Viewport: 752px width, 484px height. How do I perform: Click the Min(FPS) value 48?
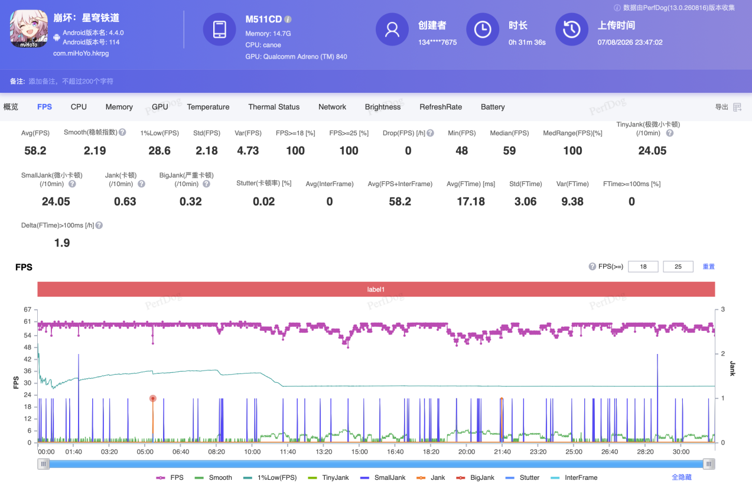click(x=462, y=151)
